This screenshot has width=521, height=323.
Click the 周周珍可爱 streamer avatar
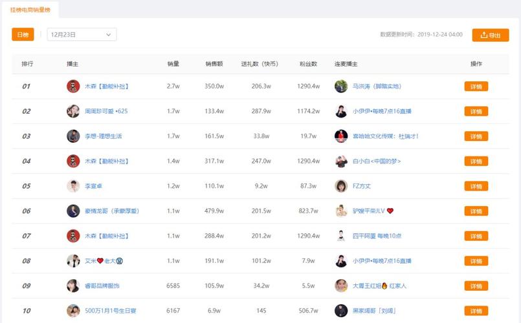point(73,111)
